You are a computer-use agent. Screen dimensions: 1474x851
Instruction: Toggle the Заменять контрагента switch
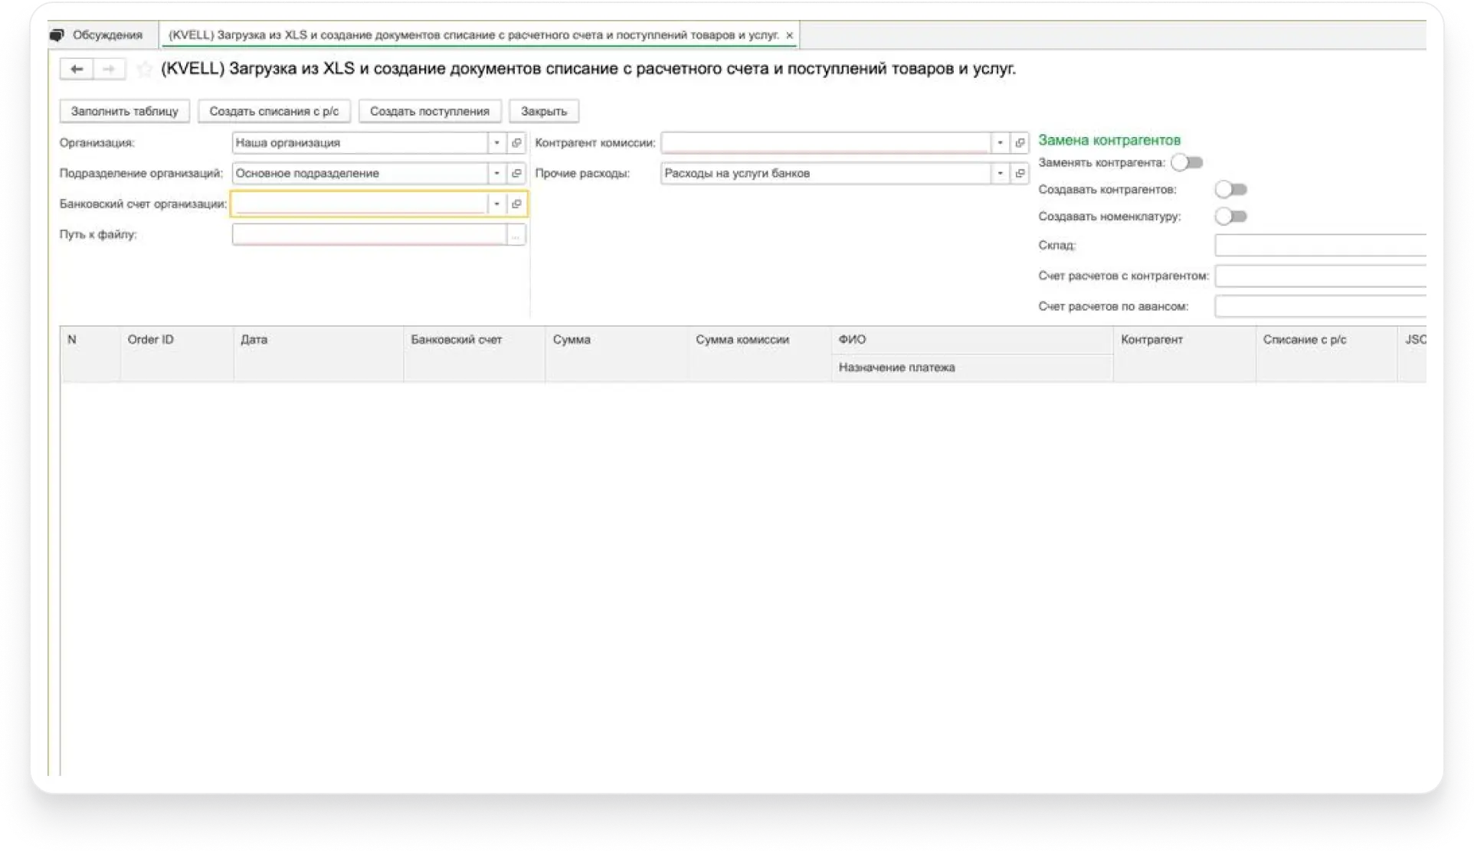1187,163
